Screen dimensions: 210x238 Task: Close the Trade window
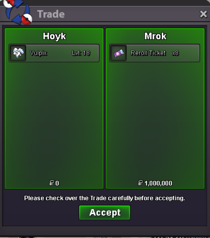click(203, 14)
